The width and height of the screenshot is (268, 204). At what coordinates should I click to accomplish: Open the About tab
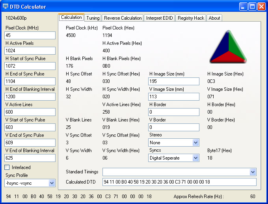[214, 18]
